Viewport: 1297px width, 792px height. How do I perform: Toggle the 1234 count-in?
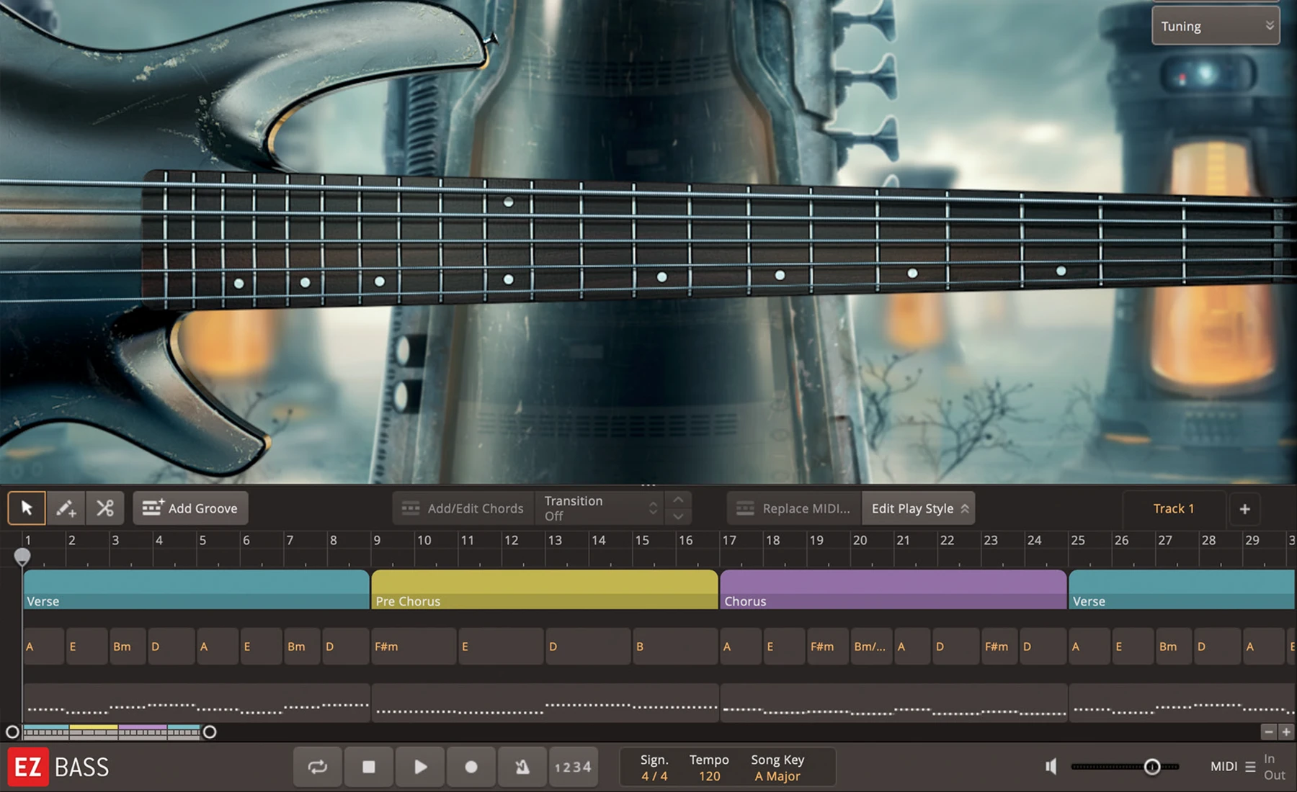574,767
